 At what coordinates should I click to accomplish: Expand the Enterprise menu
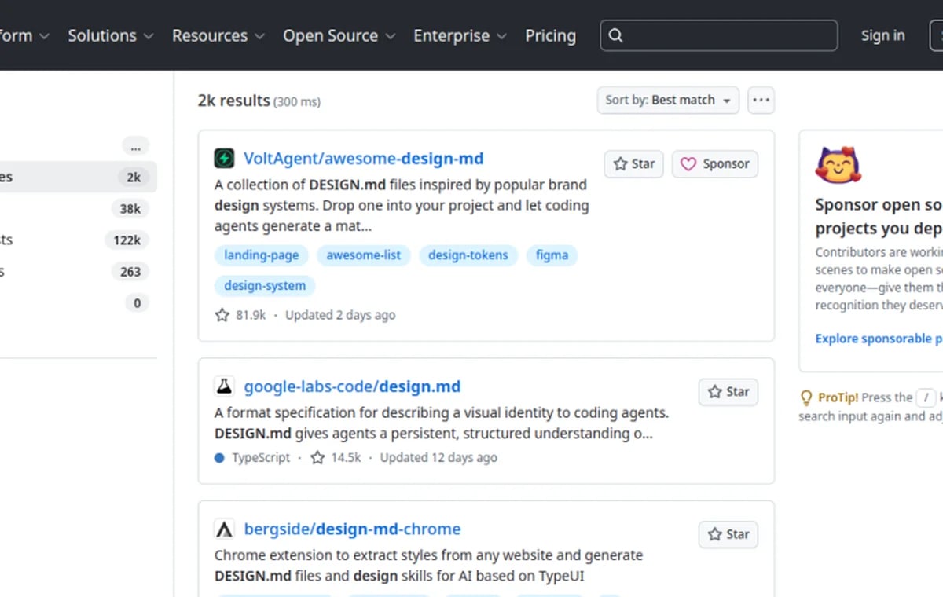tap(460, 35)
